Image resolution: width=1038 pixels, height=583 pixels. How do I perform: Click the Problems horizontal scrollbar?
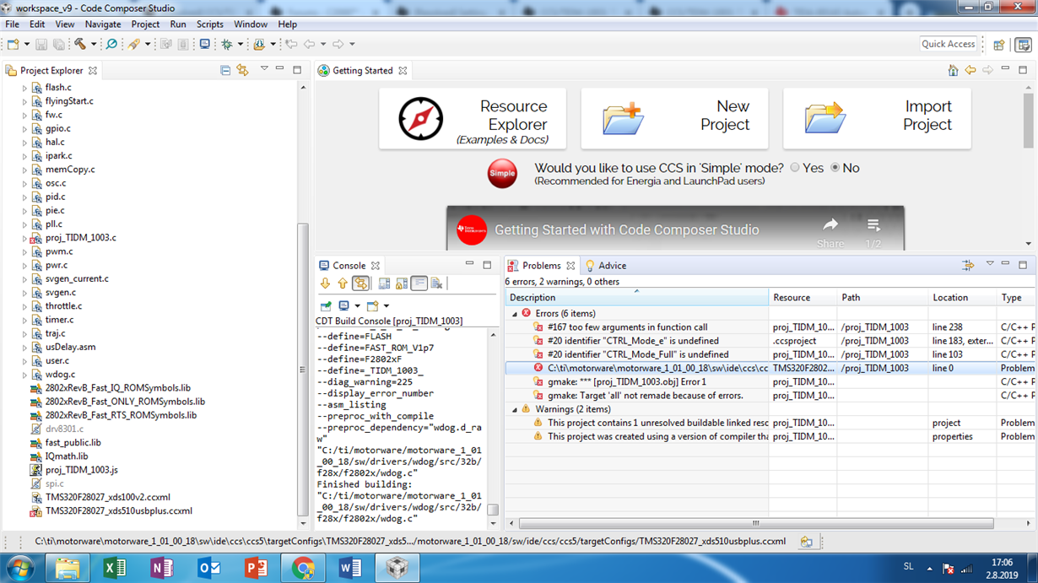pos(755,523)
